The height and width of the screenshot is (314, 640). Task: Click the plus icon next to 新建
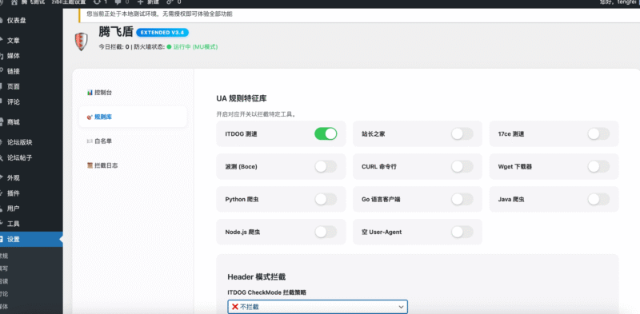pos(141,2)
